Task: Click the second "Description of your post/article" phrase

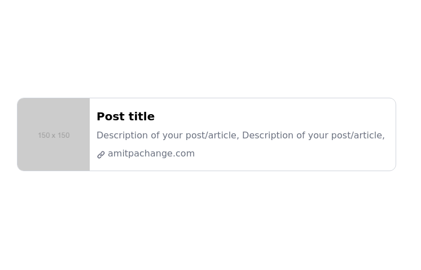Action: (312, 136)
